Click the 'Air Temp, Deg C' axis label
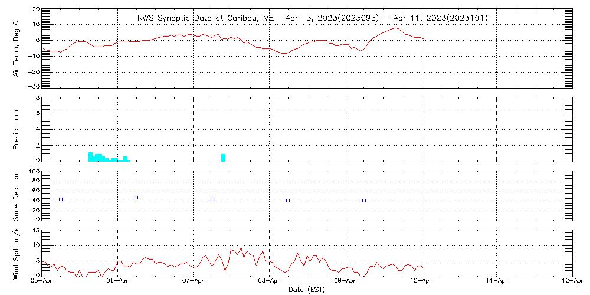 [16, 48]
